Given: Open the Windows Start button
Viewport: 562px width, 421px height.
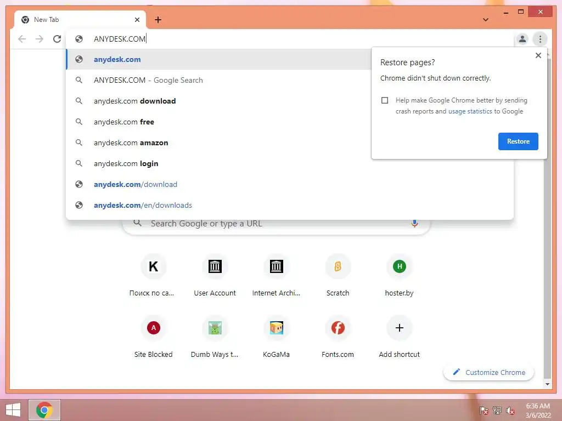Looking at the screenshot, I should [x=13, y=410].
